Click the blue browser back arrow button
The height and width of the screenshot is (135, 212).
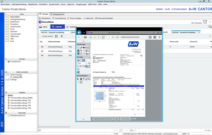79,33
